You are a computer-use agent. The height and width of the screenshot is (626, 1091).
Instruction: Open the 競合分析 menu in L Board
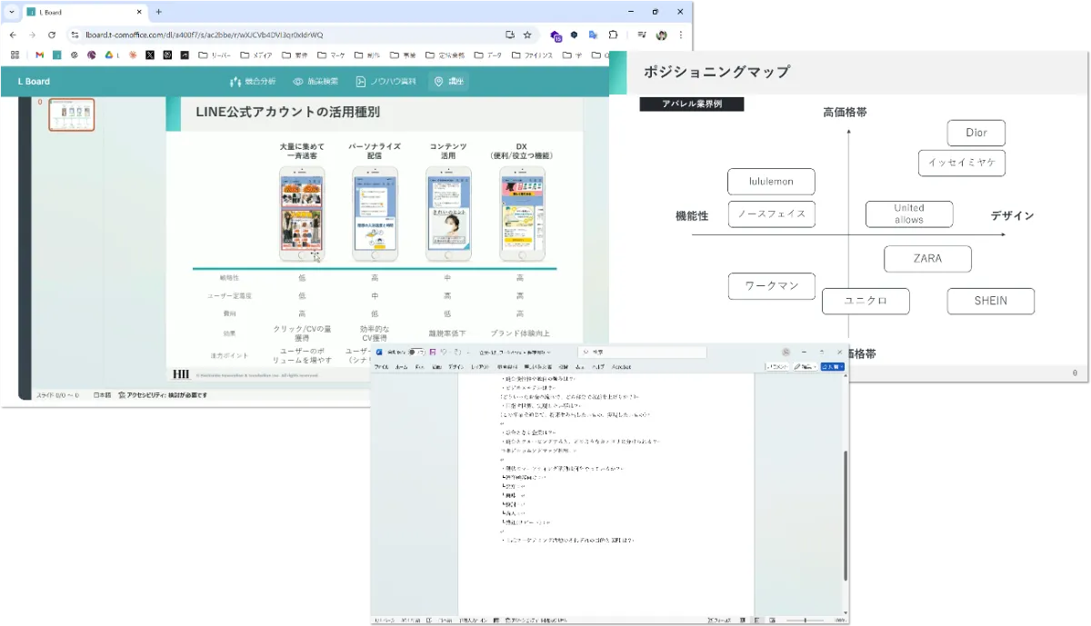point(254,82)
